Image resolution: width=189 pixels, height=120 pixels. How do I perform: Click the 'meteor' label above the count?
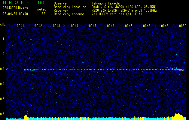coord(43,9)
